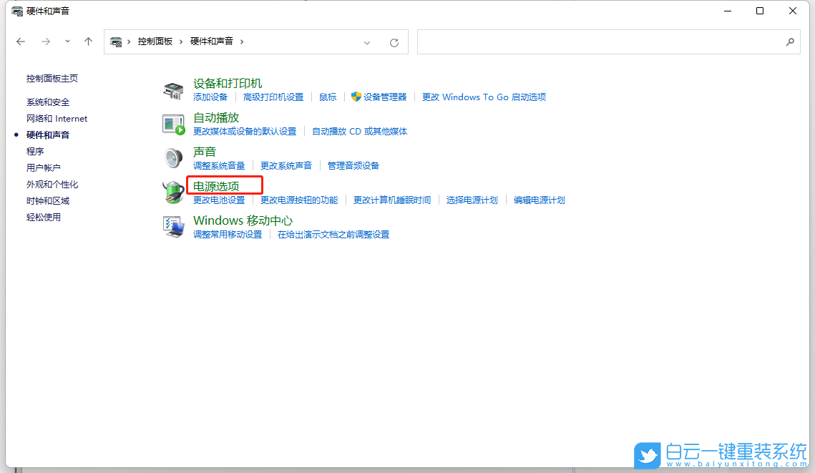815x473 pixels.
Task: Refresh the page with the refresh icon
Action: click(x=394, y=42)
